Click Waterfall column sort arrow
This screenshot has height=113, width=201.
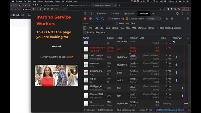coord(188,38)
